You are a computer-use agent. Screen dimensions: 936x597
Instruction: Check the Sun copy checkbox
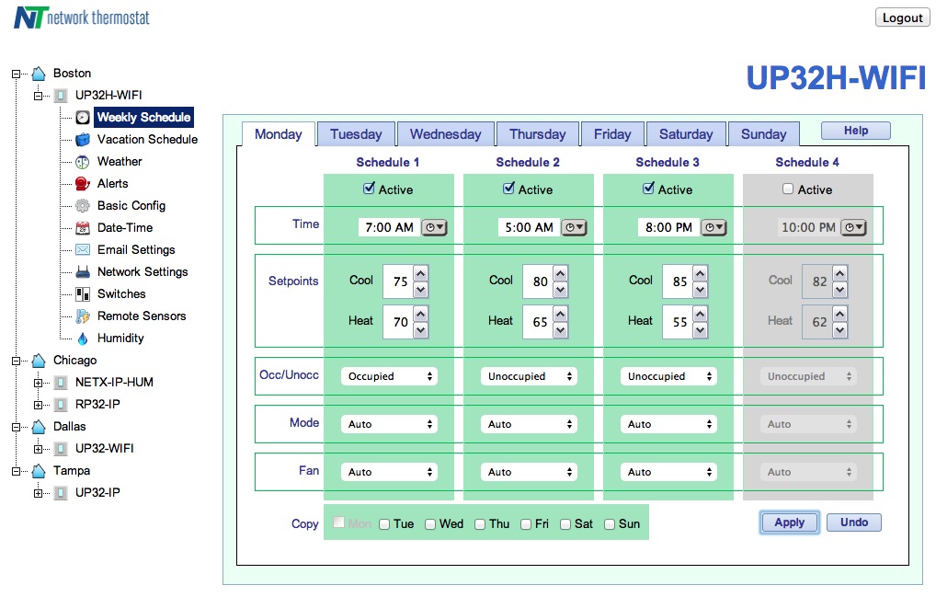click(610, 524)
